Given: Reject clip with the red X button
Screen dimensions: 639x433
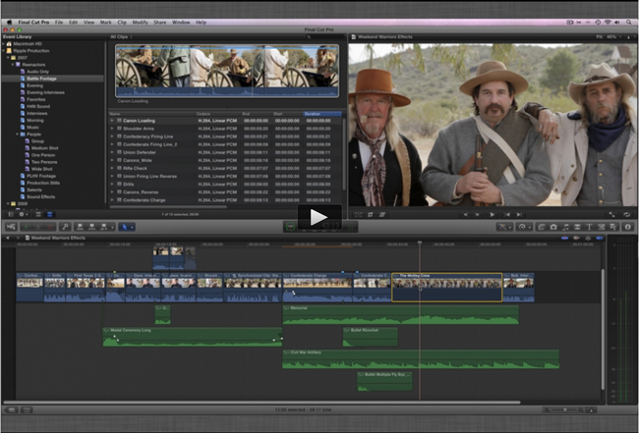Looking at the screenshot, I should click(50, 227).
